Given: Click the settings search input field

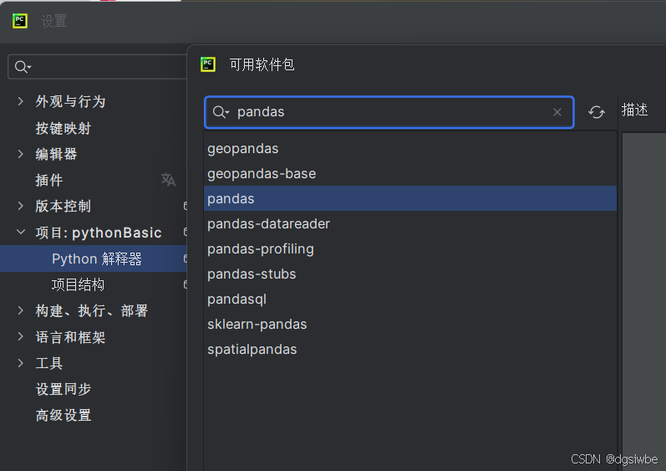Looking at the screenshot, I should [98, 67].
